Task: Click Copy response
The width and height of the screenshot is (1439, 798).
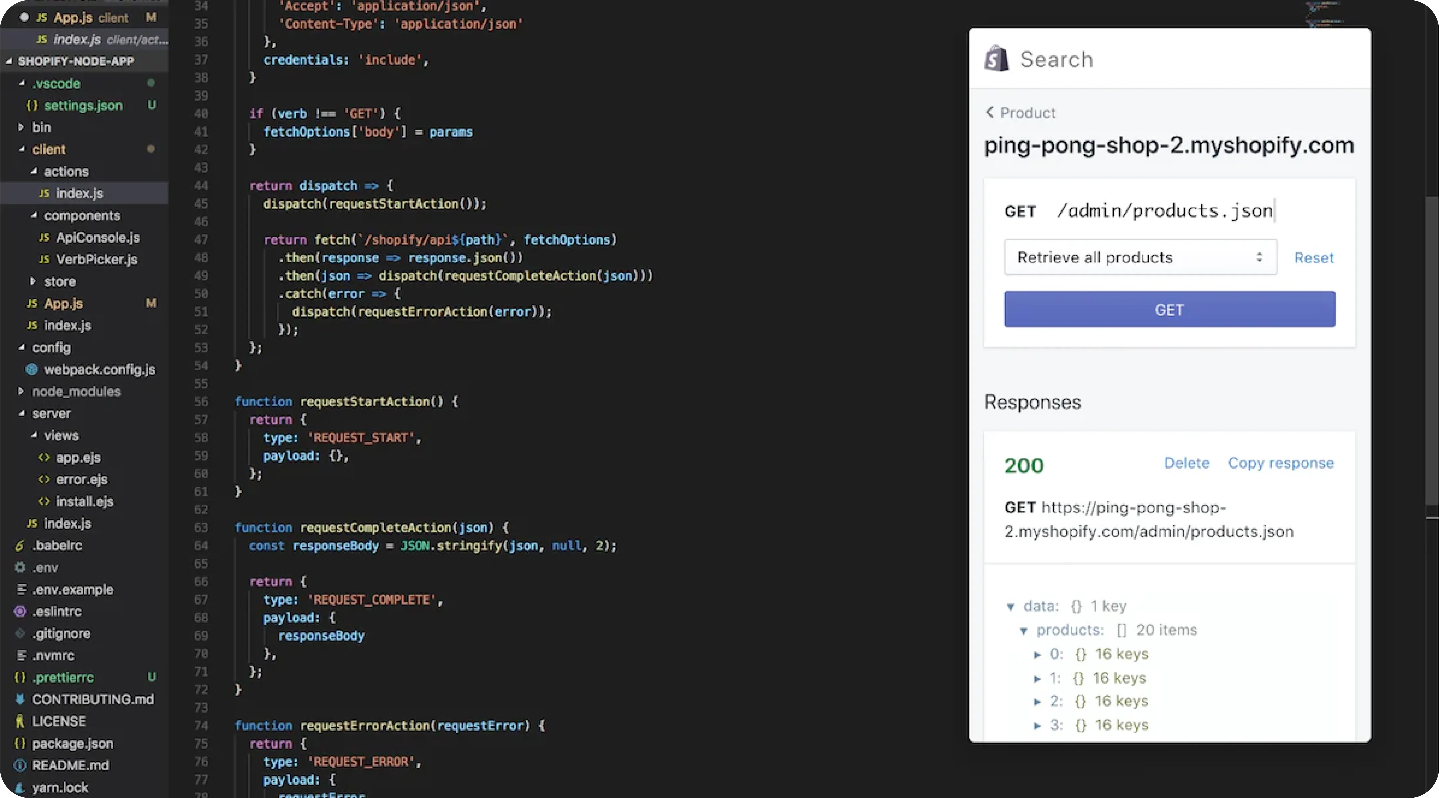Action: click(1281, 463)
